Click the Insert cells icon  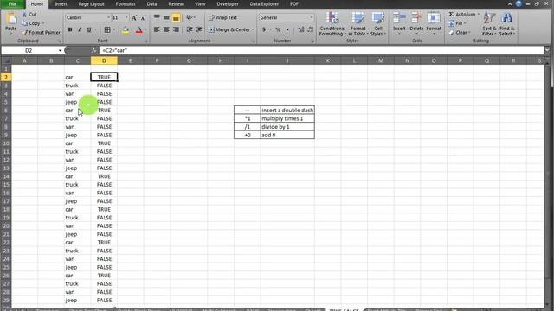[x=399, y=17]
